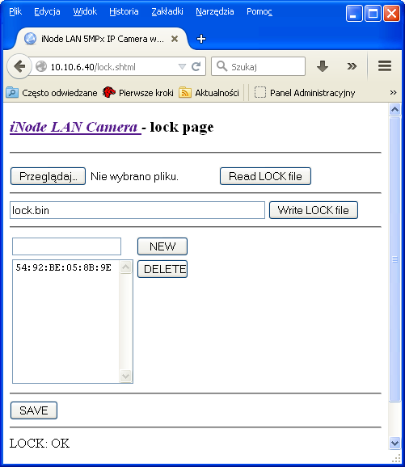This screenshot has height=467, width=405.
Task: Reload the page with the refresh icon
Action: (196, 66)
